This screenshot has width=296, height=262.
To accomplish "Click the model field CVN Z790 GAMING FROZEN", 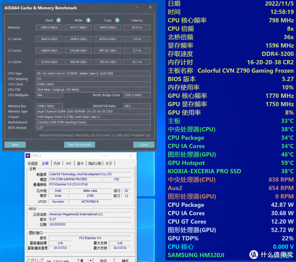I will tap(75, 179).
